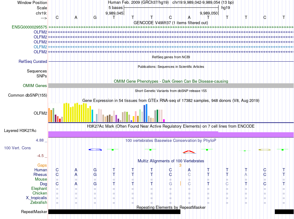Click the Human Feb. 2009 (GRCh37/hg19) assembly text
Image resolution: width=294 pixels, height=219 pixels.
click(138, 2)
